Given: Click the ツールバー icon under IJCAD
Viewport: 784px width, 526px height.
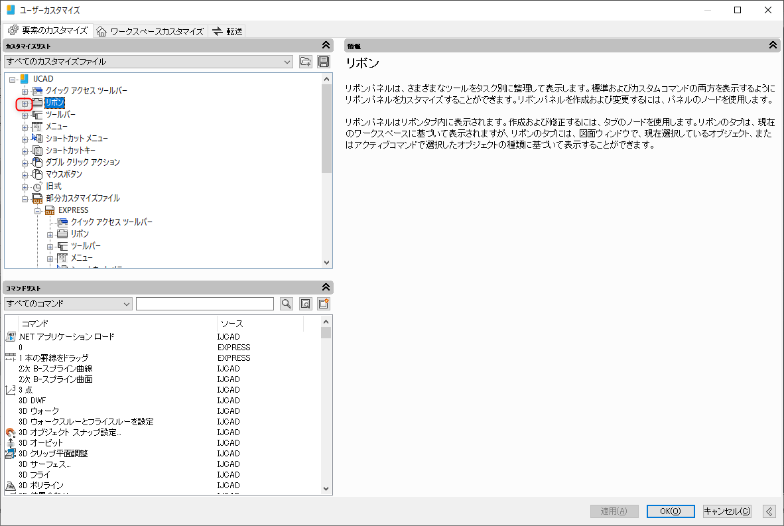Looking at the screenshot, I should tap(38, 115).
